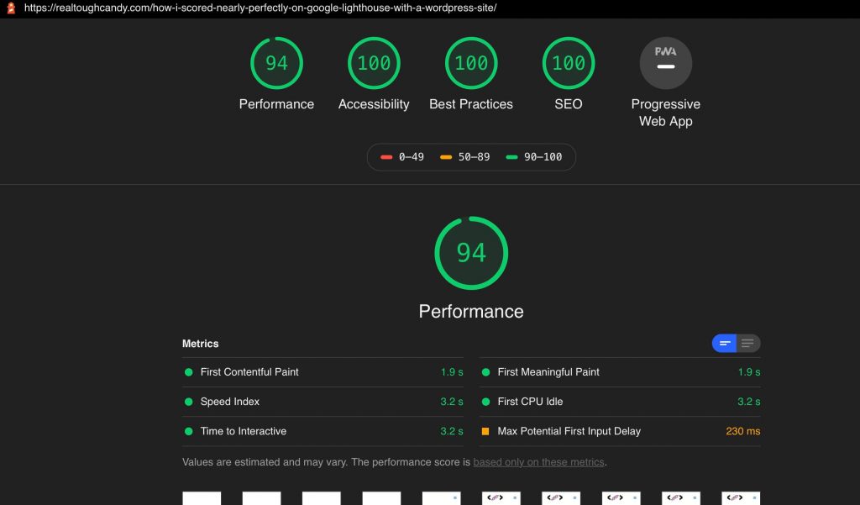Switch metrics to compact view toggle
Image resolution: width=860 pixels, height=505 pixels.
[724, 344]
